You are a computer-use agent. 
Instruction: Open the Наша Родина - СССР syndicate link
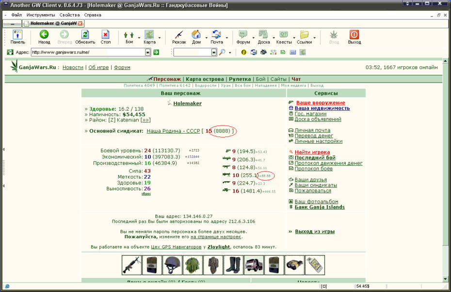173,131
